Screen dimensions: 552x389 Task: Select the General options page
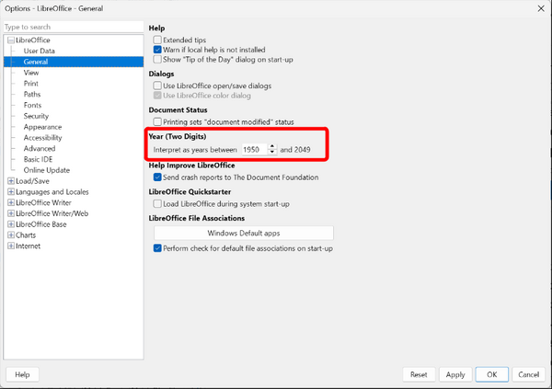[x=36, y=62]
